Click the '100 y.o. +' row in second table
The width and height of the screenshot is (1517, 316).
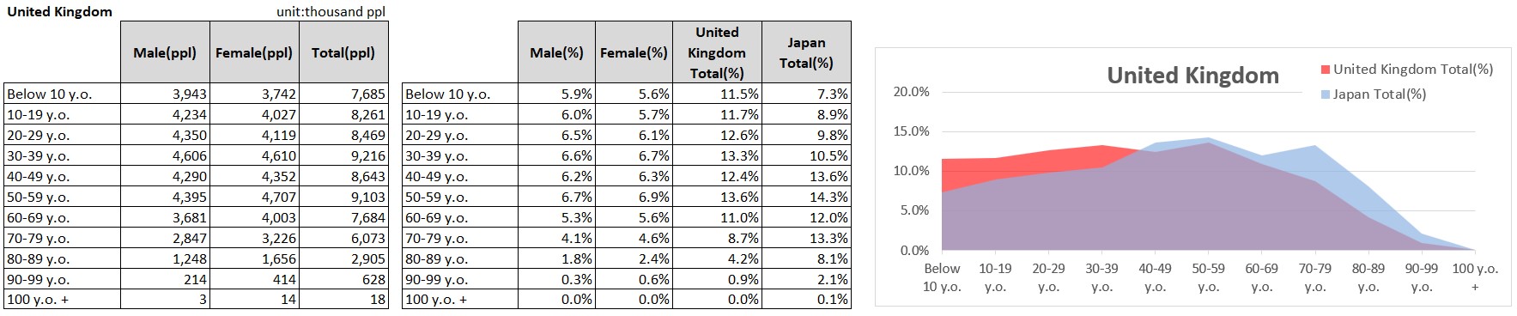click(x=626, y=300)
